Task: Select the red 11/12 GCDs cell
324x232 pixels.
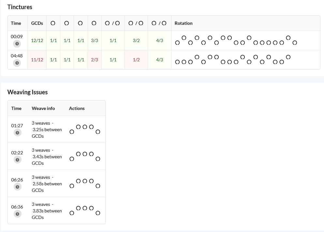Action: click(x=37, y=60)
